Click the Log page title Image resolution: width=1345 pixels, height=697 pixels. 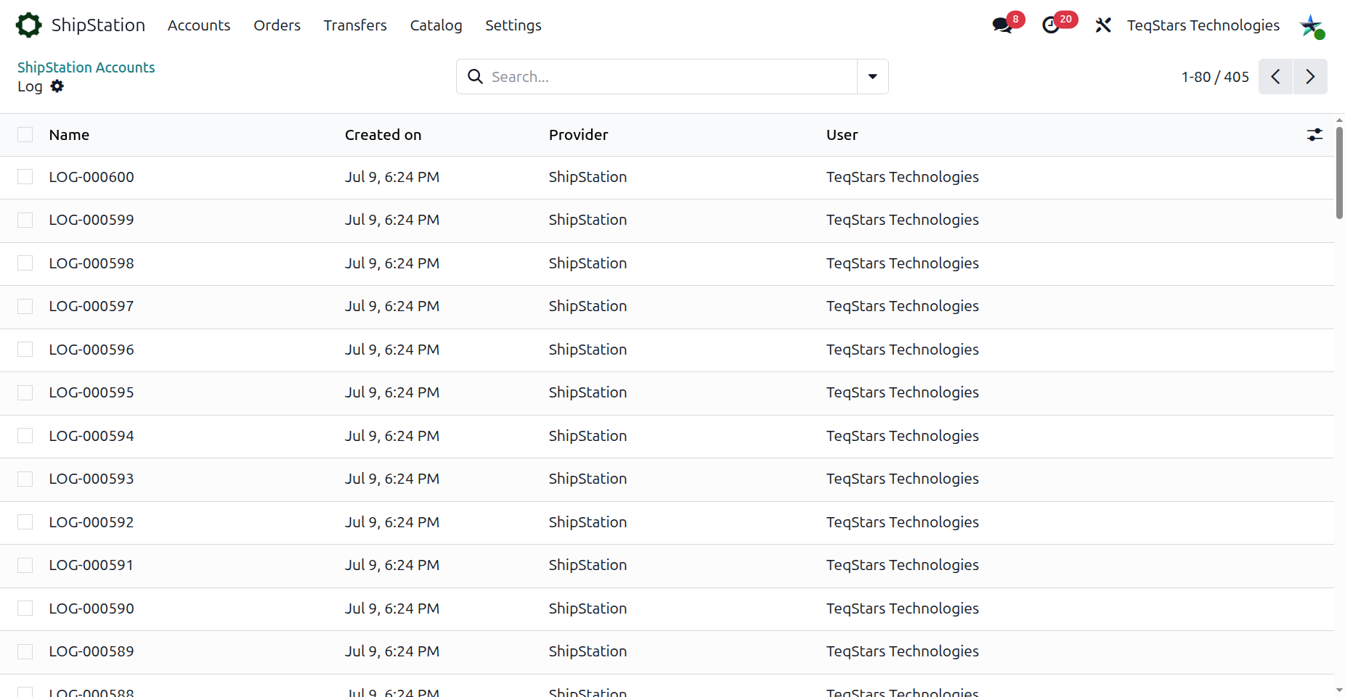click(30, 86)
